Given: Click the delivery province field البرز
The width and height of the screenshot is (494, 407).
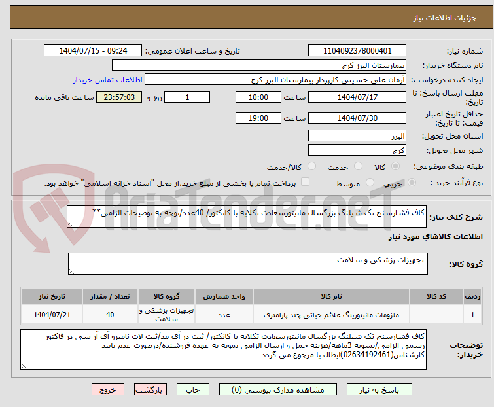Looking at the screenshot, I should click(357, 135).
